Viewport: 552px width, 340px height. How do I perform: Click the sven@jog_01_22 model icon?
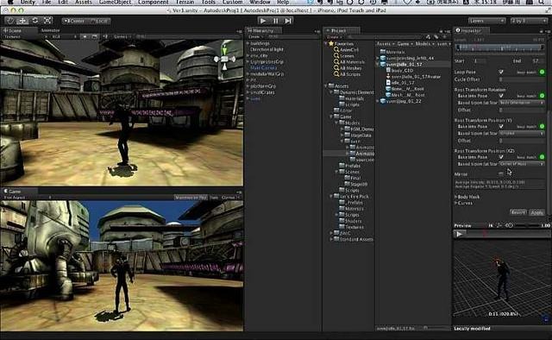coord(383,101)
